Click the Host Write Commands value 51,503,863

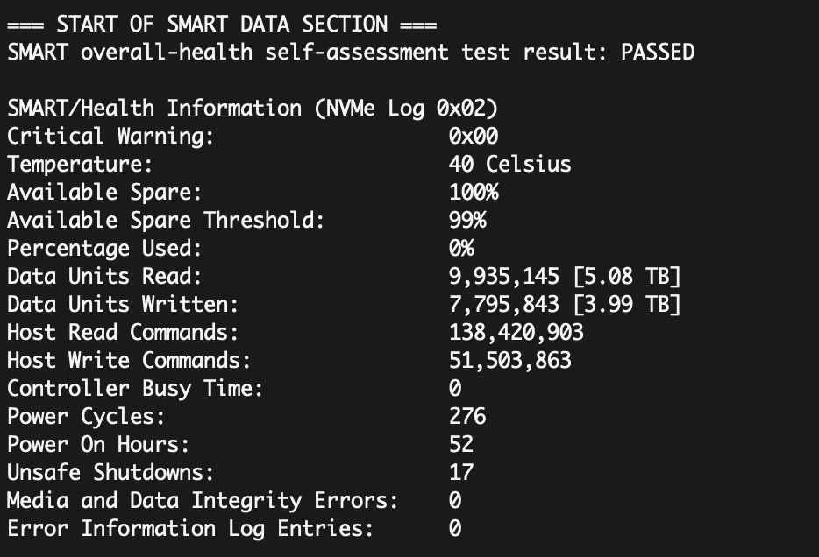509,360
